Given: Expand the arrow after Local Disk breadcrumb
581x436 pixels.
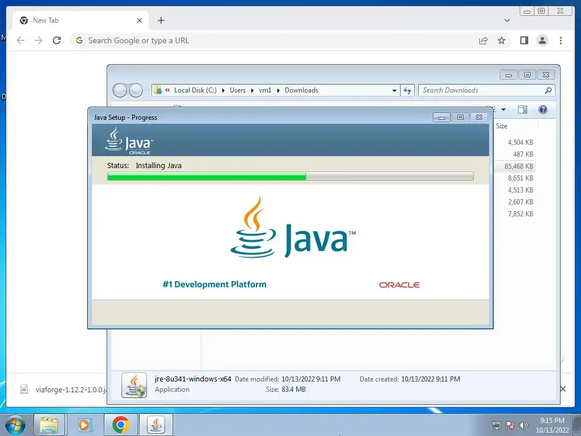Looking at the screenshot, I should tap(223, 90).
